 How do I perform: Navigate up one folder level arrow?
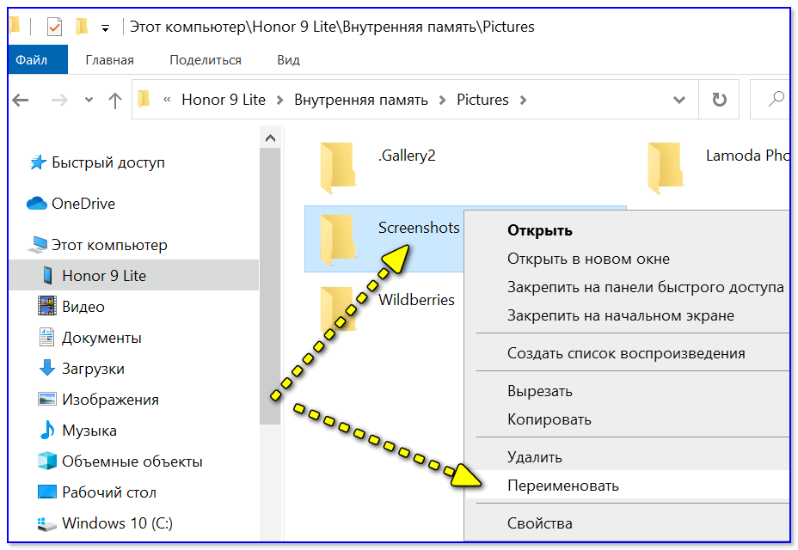(115, 100)
